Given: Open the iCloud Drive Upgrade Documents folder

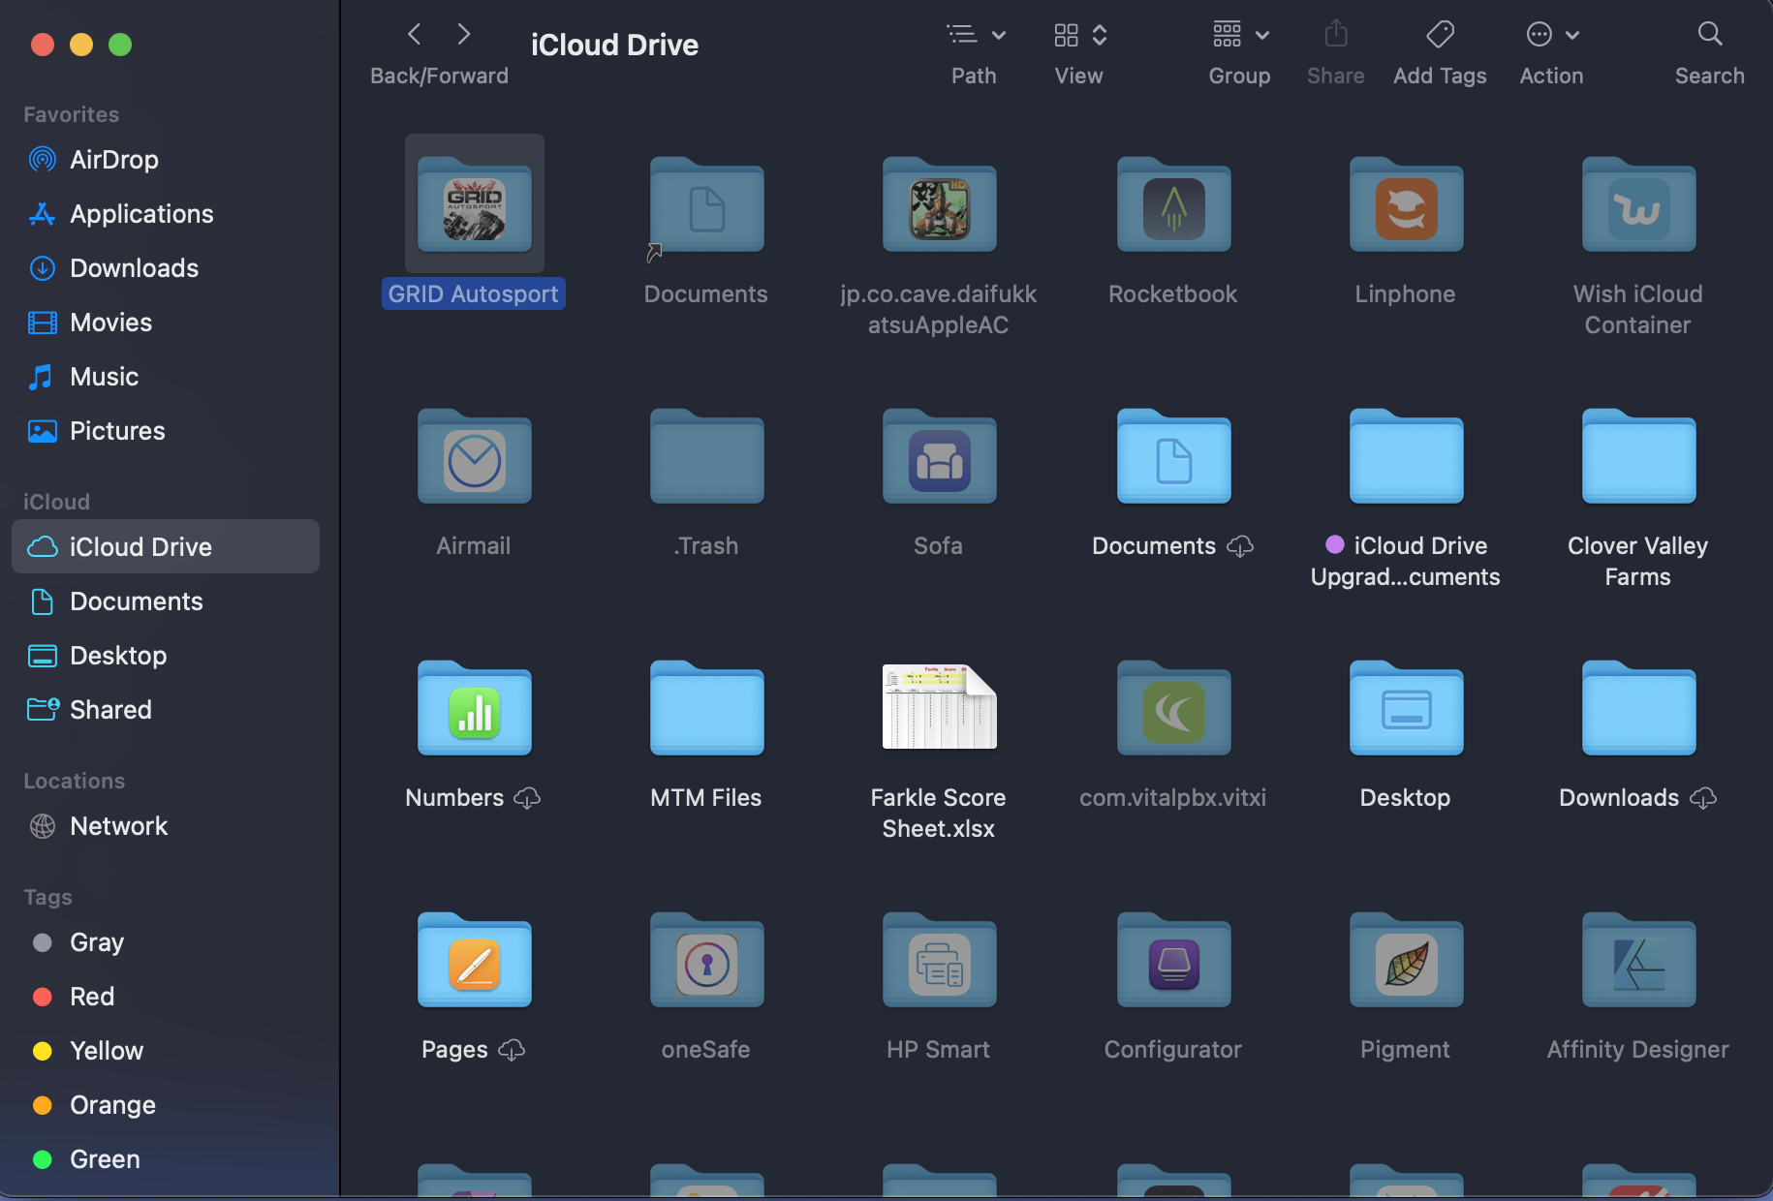Looking at the screenshot, I should [1406, 457].
